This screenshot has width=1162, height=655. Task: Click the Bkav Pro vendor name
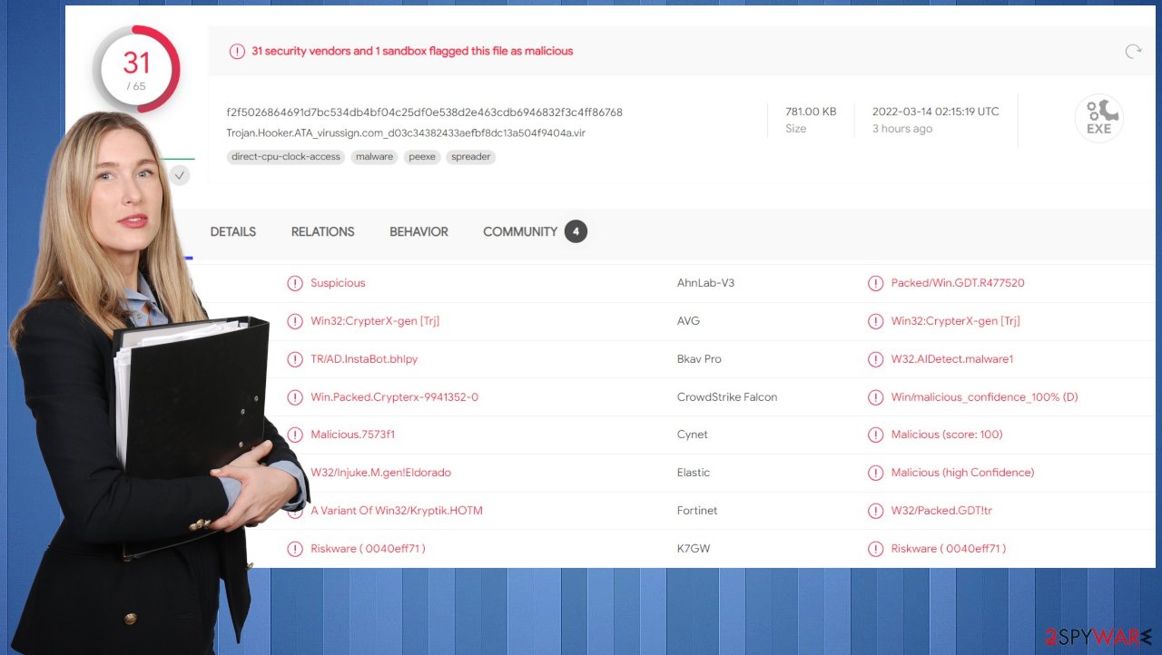699,359
